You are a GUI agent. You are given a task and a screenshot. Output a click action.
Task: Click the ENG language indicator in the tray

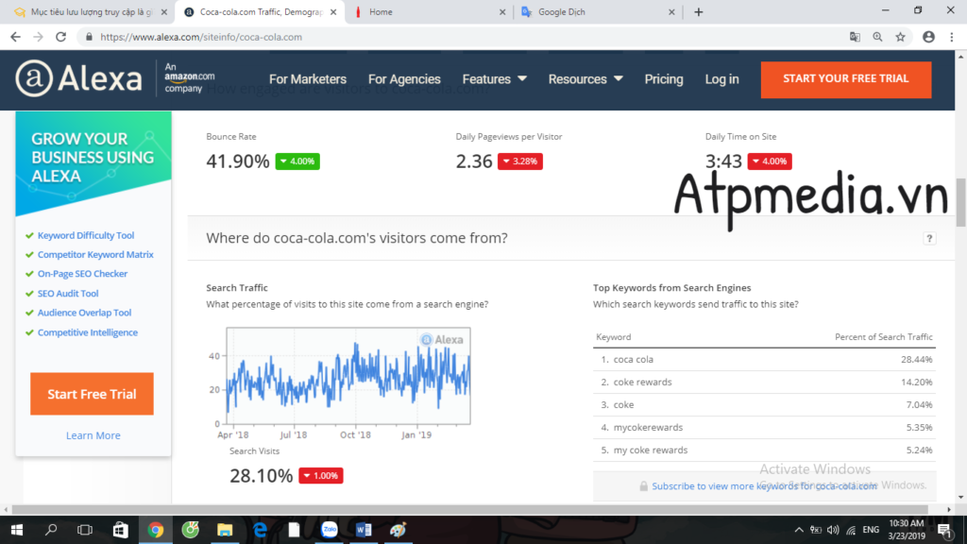(x=871, y=530)
